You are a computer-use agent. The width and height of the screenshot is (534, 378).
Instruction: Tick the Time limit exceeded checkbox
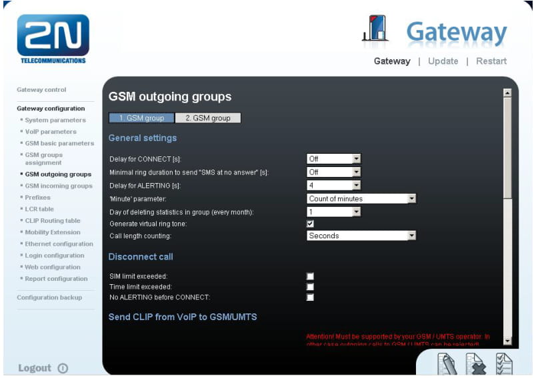click(x=310, y=287)
